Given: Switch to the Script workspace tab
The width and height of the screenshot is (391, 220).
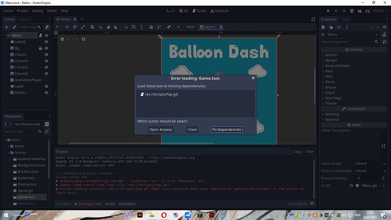Looking at the screenshot, I should pyautogui.click(x=199, y=11).
